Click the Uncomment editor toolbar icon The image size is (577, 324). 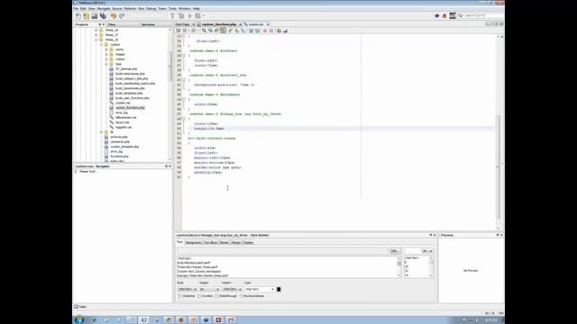pos(285,31)
